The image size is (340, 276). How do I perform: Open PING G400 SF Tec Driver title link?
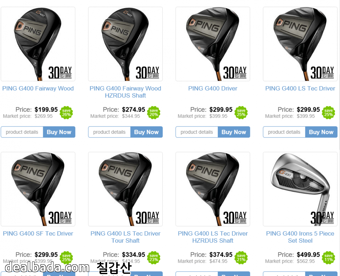(x=38, y=234)
